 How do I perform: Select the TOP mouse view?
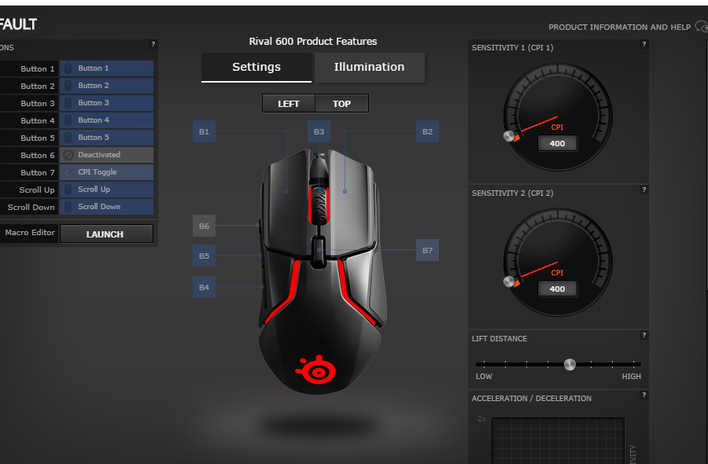tap(342, 103)
